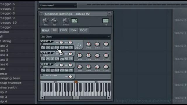Click OSC 3 stereo phase SP knob
The image size is (187, 105).
61,65
